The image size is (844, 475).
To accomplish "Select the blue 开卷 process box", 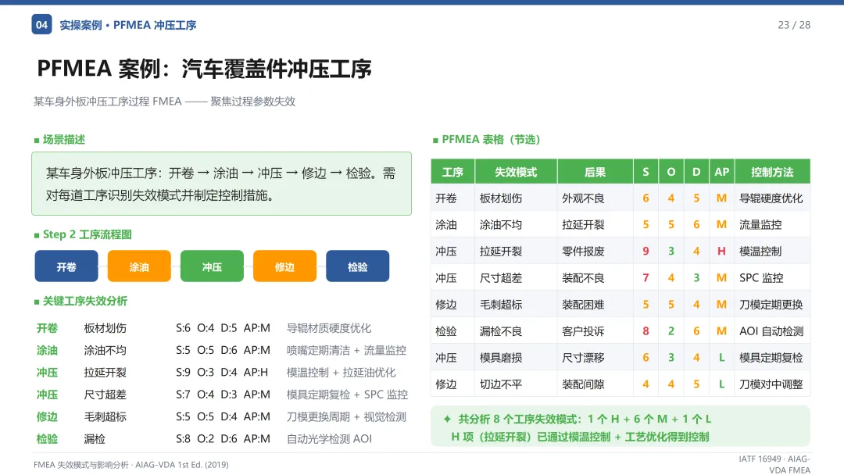I will (x=66, y=266).
